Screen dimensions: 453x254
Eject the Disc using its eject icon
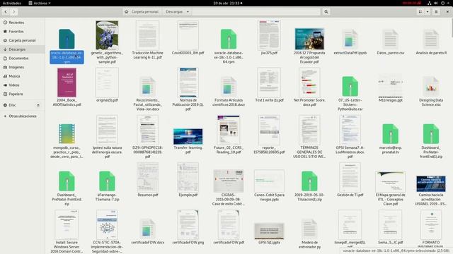[x=38, y=105]
